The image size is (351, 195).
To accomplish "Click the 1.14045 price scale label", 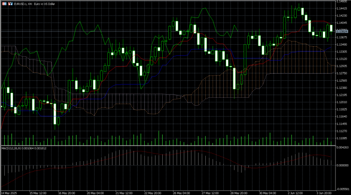I will [x=341, y=23].
